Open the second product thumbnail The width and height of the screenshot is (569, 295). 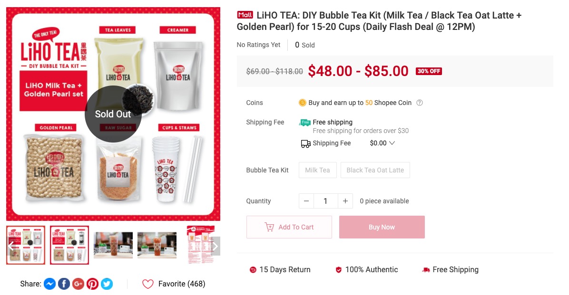pos(69,245)
